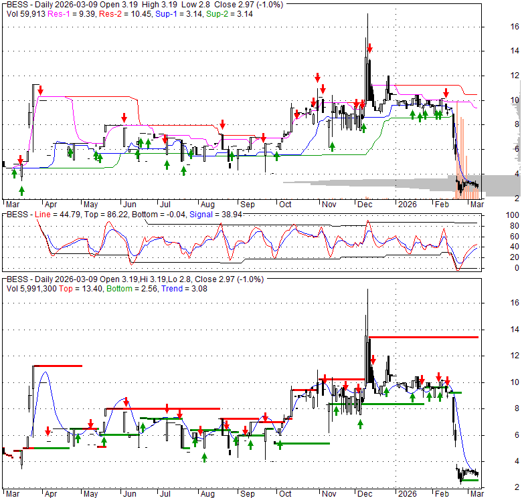Image resolution: width=522 pixels, height=498 pixels.
Task: Click the bottom chart's BESS Daily title text
Action: (135, 279)
